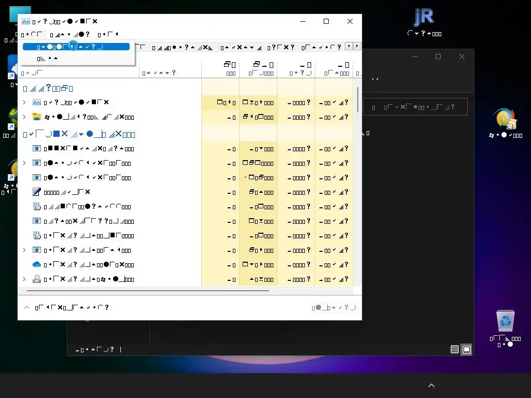
Task: Select the Microsoft OneDrive row name
Action: point(89,265)
